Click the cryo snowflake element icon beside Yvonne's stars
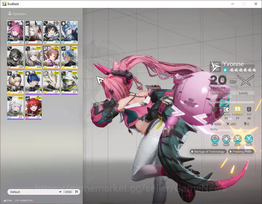This screenshot has width=262, height=204. click(x=225, y=70)
